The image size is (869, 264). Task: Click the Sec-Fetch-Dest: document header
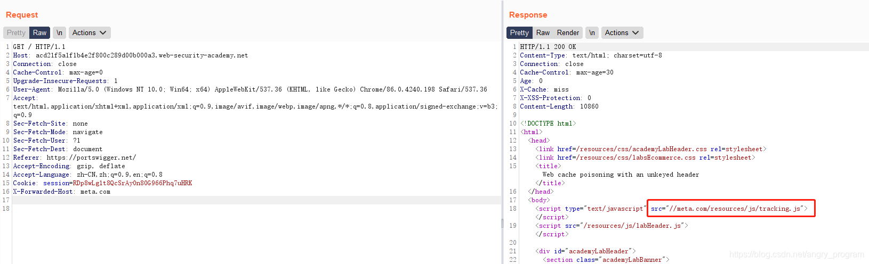click(x=58, y=149)
